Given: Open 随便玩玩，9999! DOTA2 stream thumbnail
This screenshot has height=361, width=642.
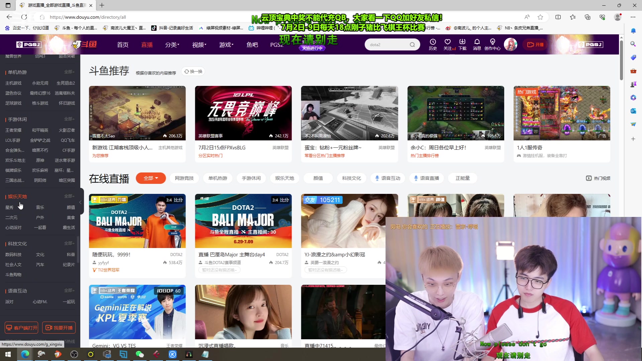Looking at the screenshot, I should [137, 221].
